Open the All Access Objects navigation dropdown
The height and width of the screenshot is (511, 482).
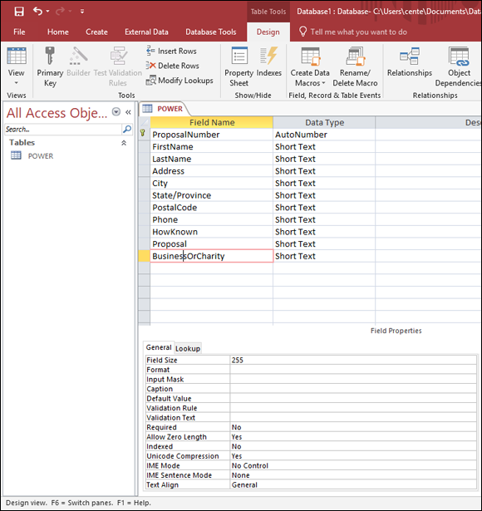click(x=116, y=112)
